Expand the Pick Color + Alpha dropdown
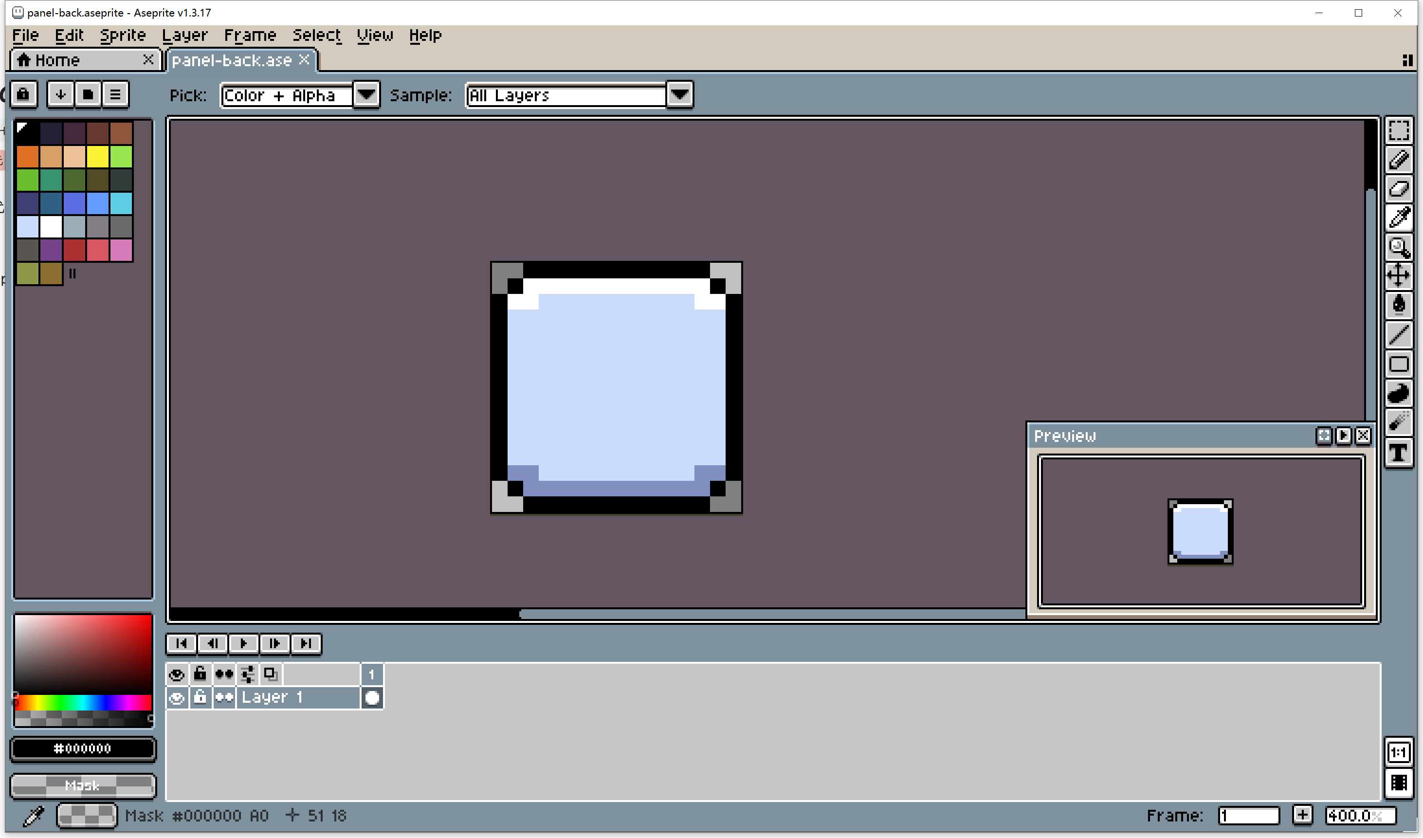 366,95
